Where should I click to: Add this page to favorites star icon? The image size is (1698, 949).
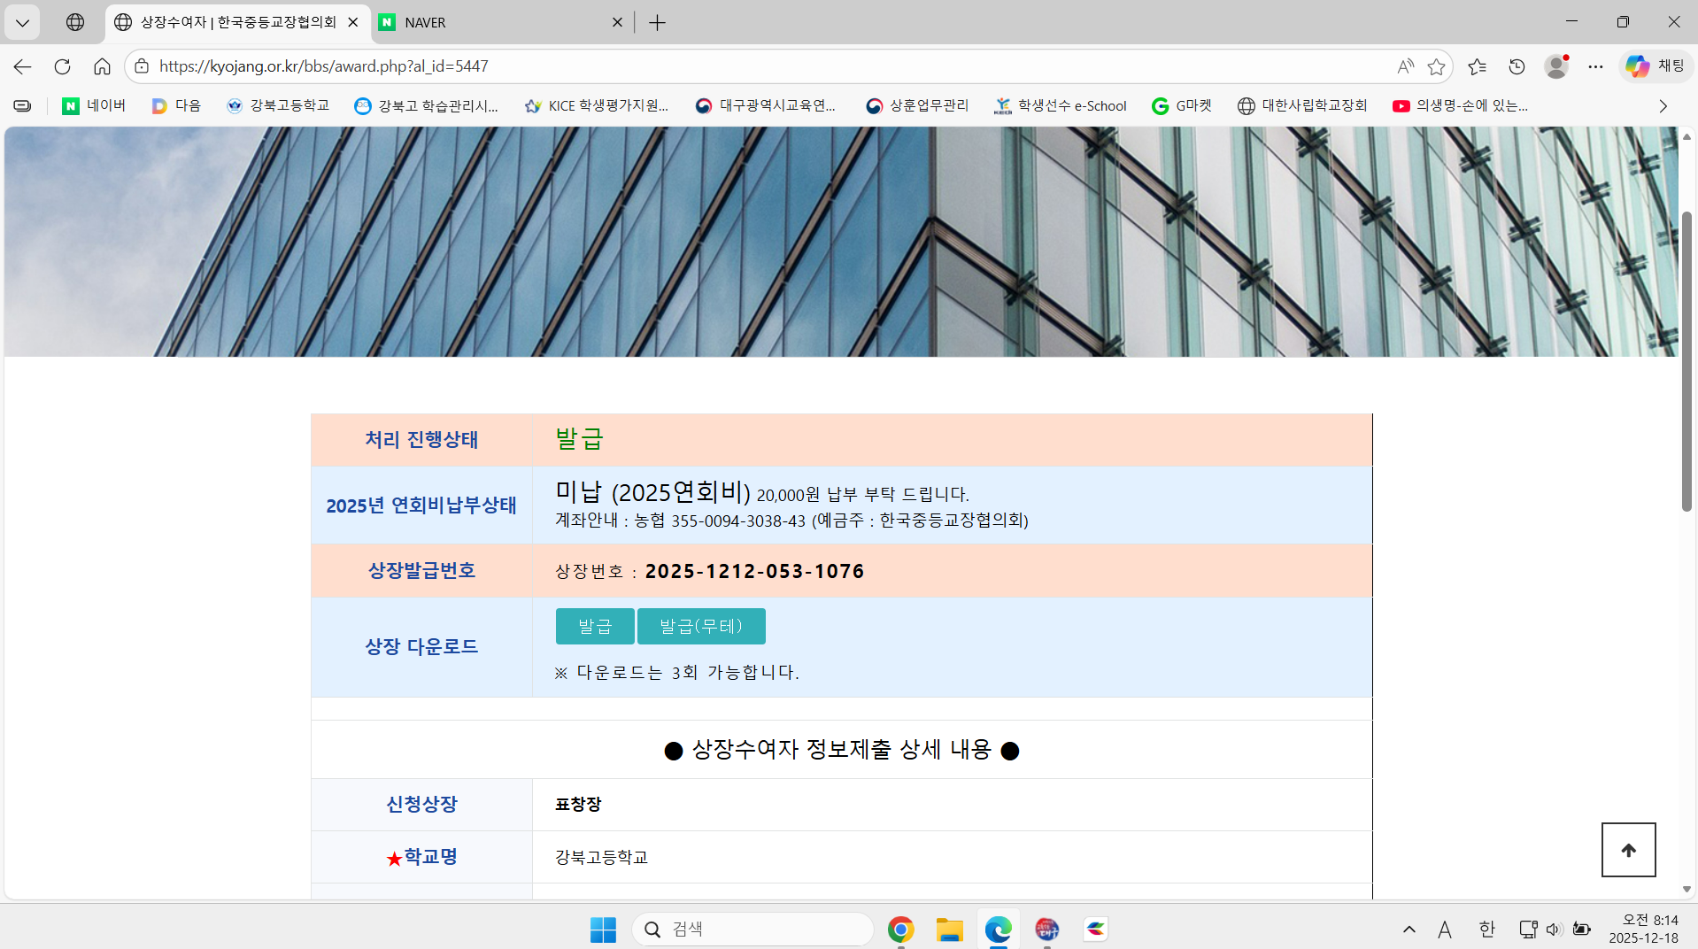pos(1436,66)
